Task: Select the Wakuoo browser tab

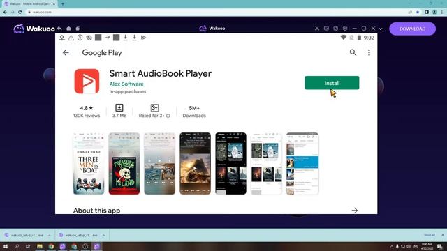Action: (29, 4)
